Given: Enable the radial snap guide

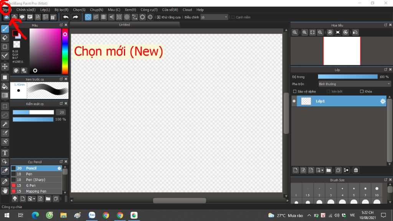Looking at the screenshot, I should click(119, 17).
